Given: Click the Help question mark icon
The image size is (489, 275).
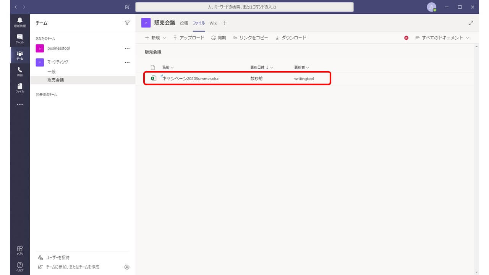Looking at the screenshot, I should click(20, 266).
